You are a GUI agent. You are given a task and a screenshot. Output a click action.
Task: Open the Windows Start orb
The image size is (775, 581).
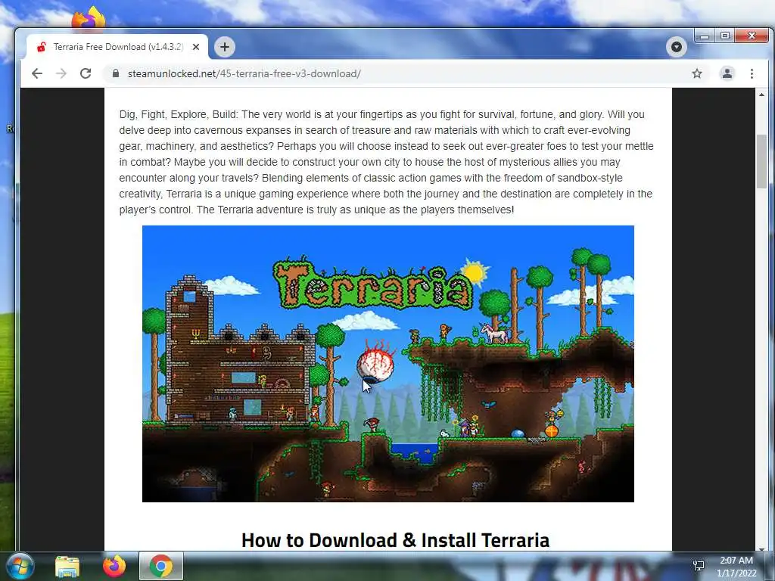[20, 566]
